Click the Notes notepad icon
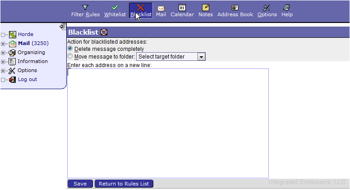This screenshot has width=350, height=190. pos(206,8)
